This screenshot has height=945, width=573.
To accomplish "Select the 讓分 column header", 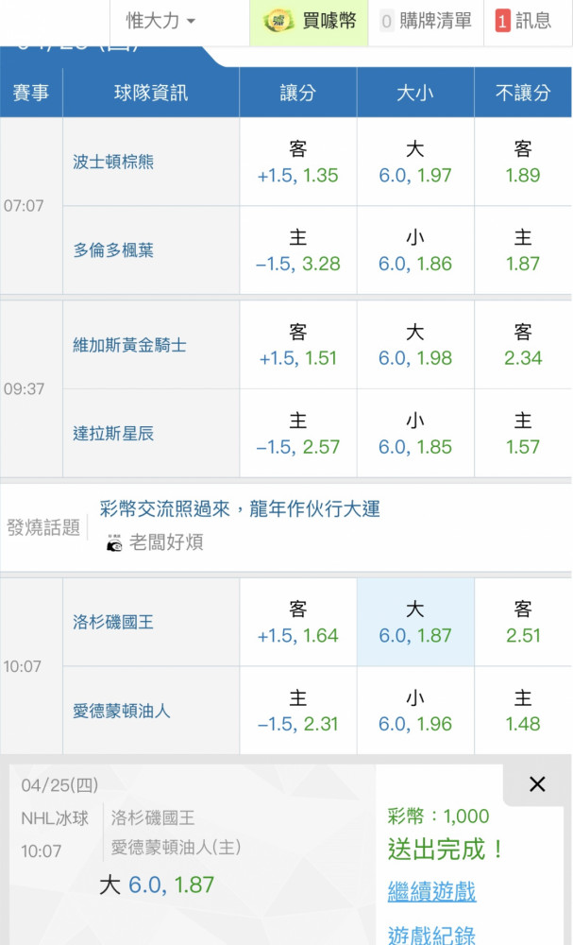I will click(x=298, y=93).
